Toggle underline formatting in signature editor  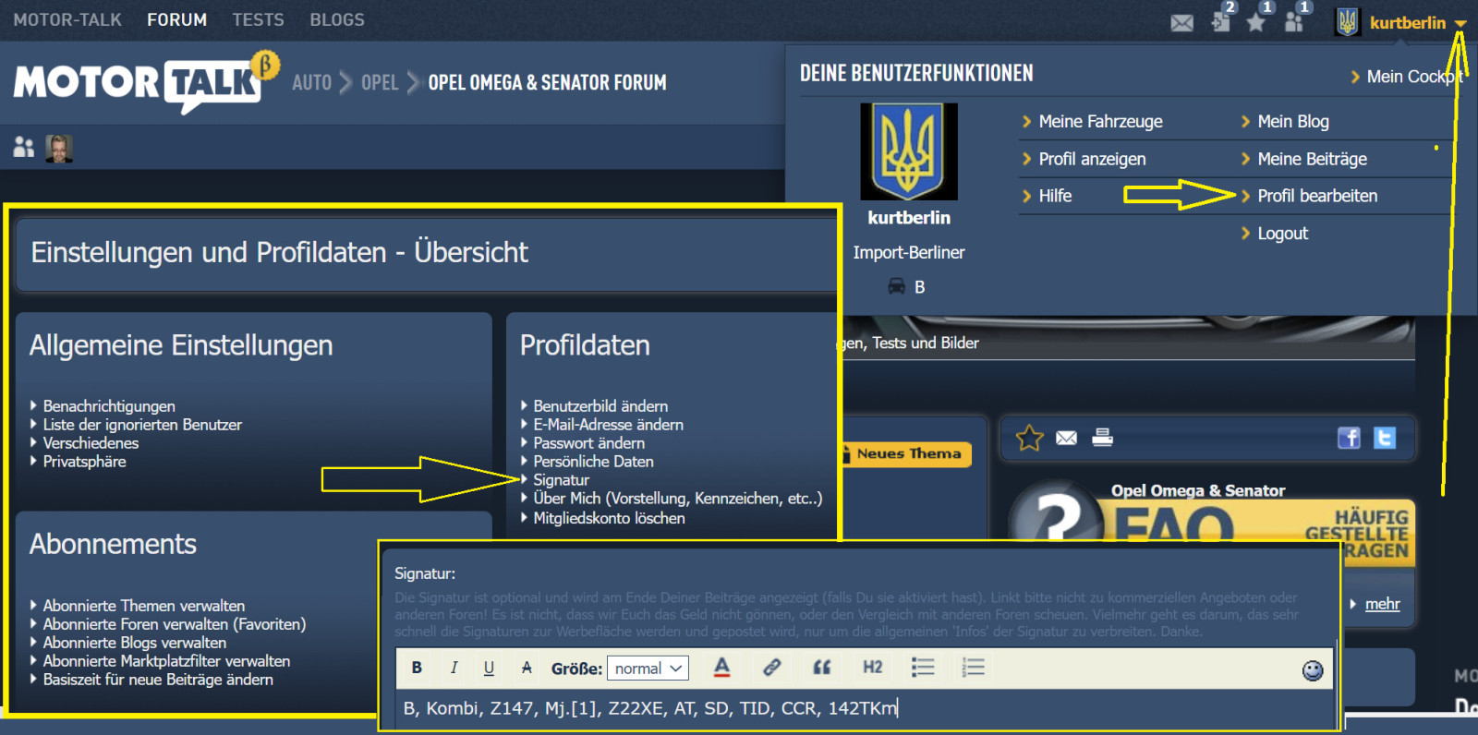489,668
